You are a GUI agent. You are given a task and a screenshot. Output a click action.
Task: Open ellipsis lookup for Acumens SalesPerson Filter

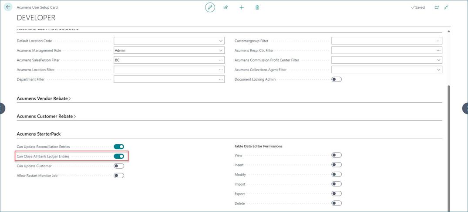pos(221,60)
